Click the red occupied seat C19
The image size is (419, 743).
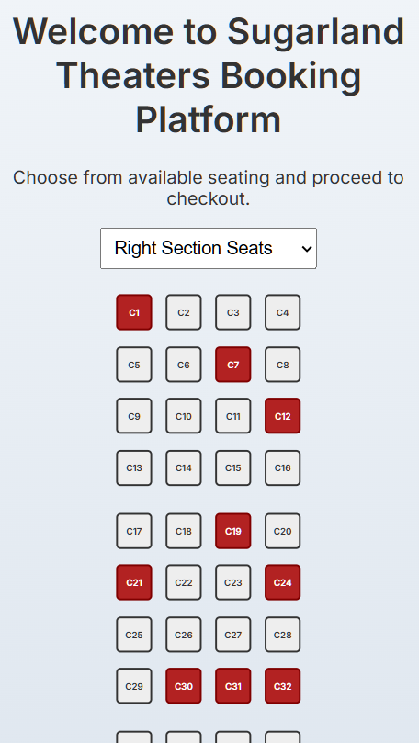(233, 531)
